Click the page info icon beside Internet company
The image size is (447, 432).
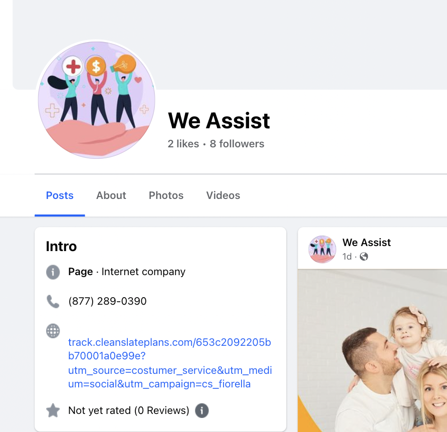point(53,272)
